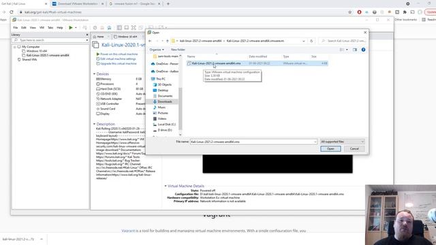Open the File menu in VMware Workstation

(16, 28)
